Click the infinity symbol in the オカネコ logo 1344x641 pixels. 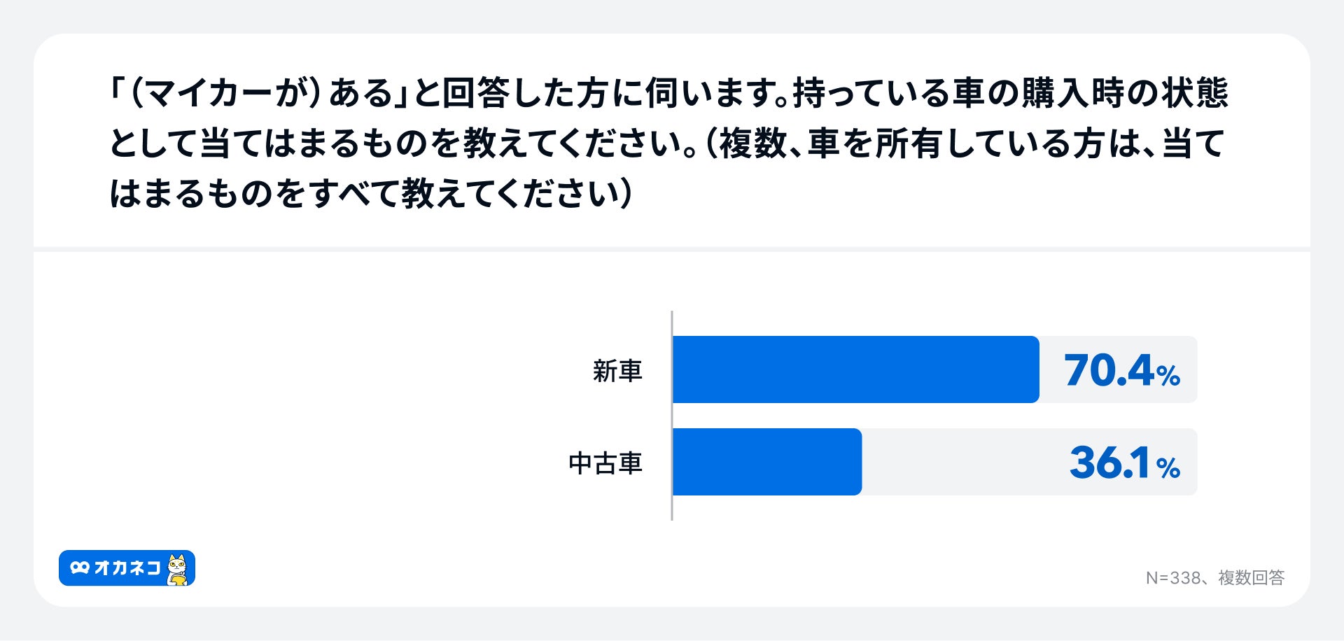80,568
